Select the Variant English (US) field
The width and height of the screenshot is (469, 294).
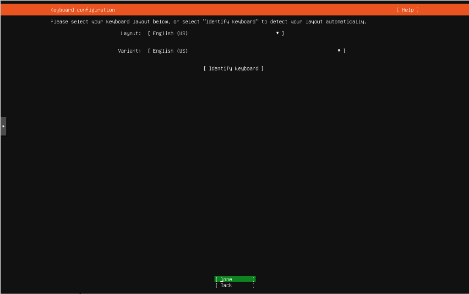coord(170,51)
